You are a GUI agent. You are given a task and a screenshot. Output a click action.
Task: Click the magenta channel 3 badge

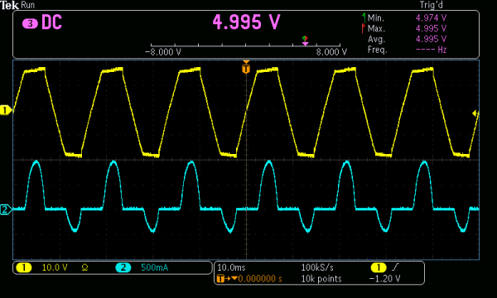(x=30, y=23)
